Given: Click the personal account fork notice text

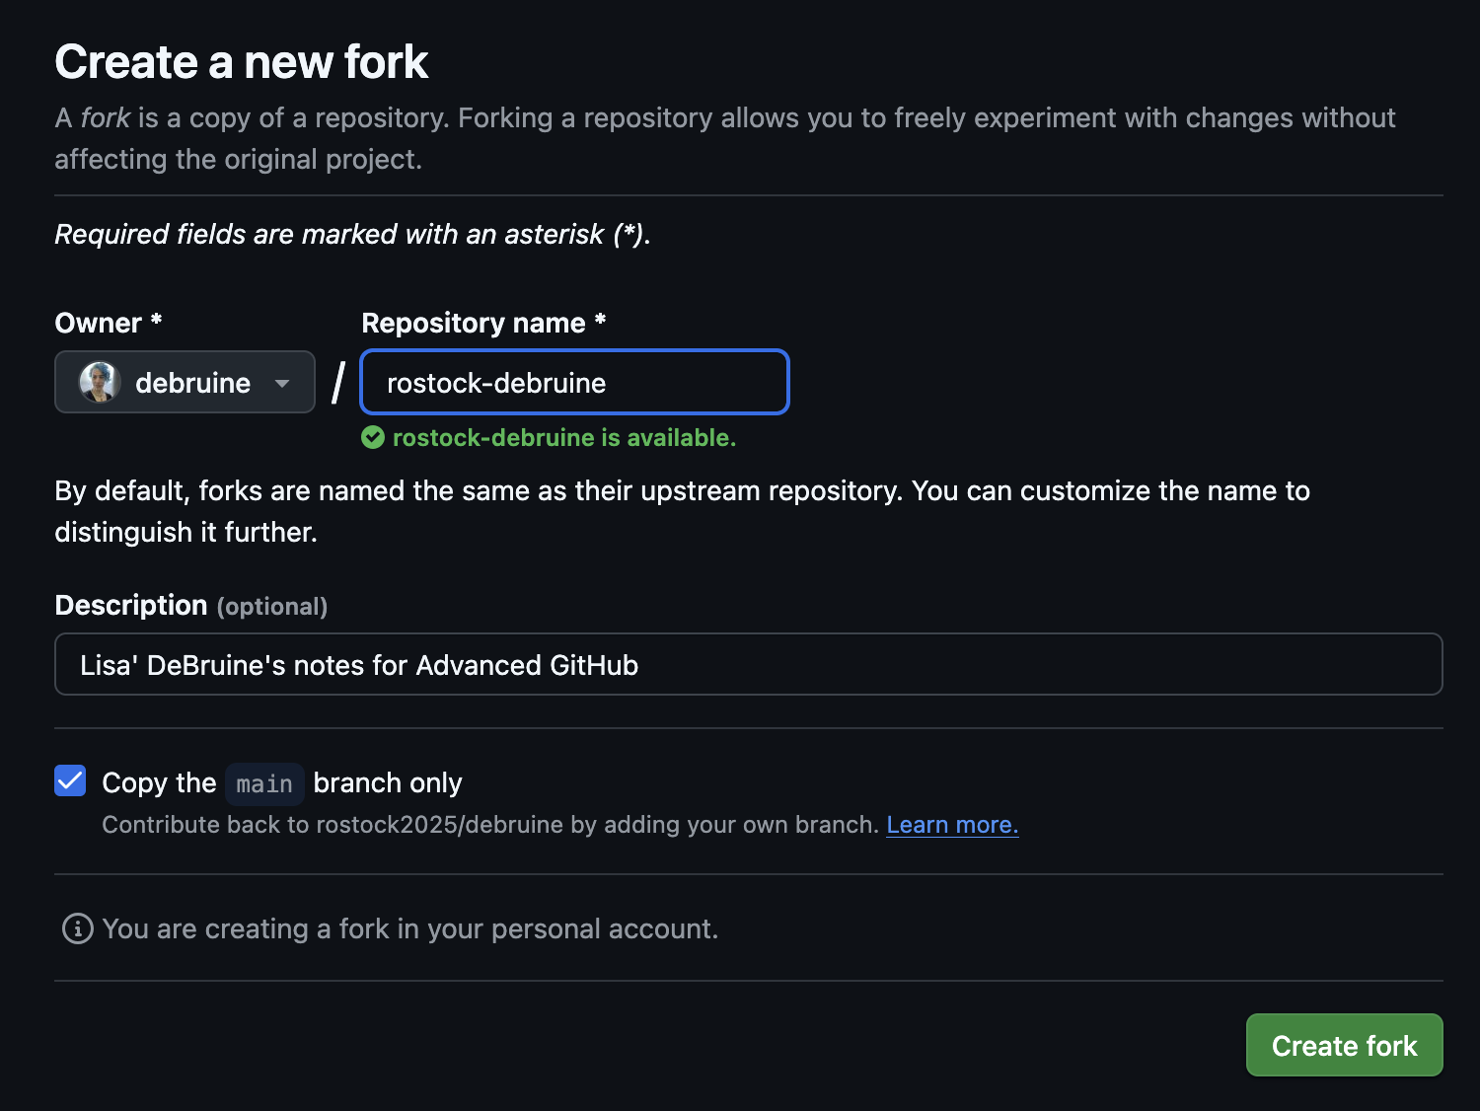Looking at the screenshot, I should tap(409, 928).
